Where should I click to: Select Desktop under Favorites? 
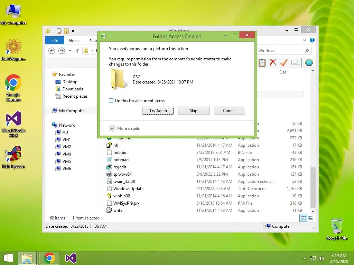pyautogui.click(x=70, y=81)
